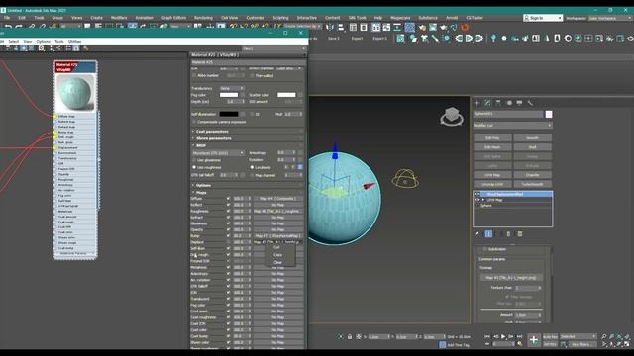
Task: Open Utilities menu in Slate Material Editor
Action: tap(74, 42)
